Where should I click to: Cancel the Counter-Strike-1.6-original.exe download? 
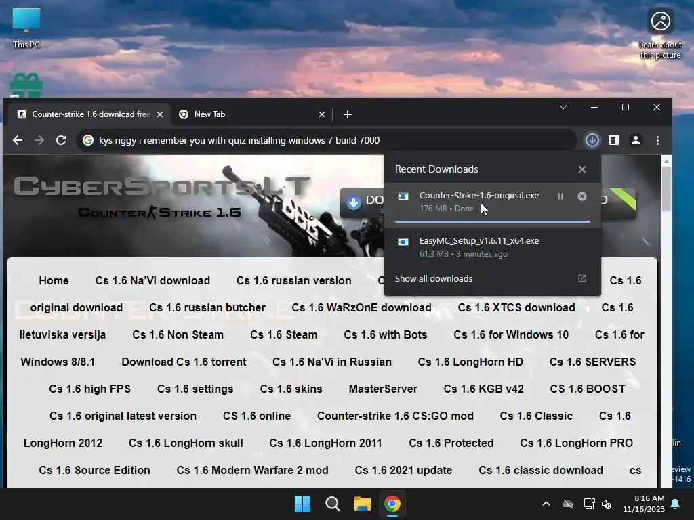click(x=582, y=196)
